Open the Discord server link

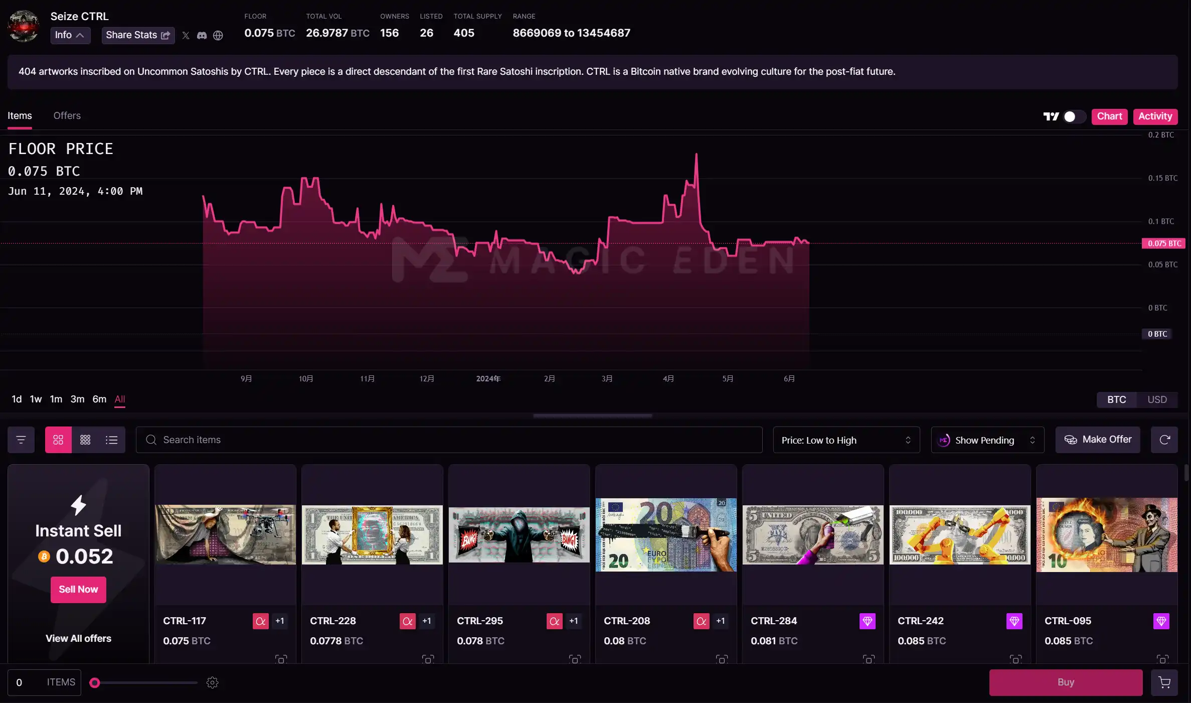[202, 36]
